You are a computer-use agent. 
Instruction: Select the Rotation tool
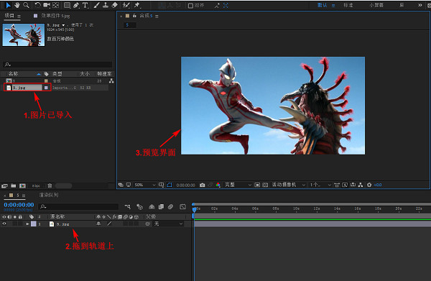coord(37,5)
